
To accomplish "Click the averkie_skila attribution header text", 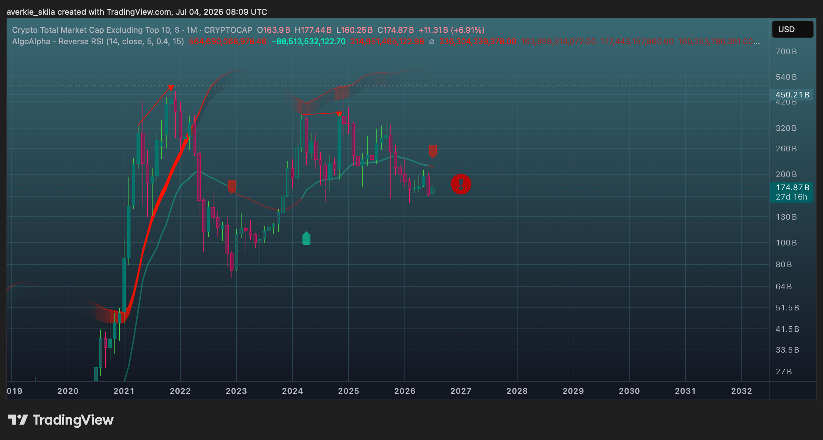I will 137,12.
